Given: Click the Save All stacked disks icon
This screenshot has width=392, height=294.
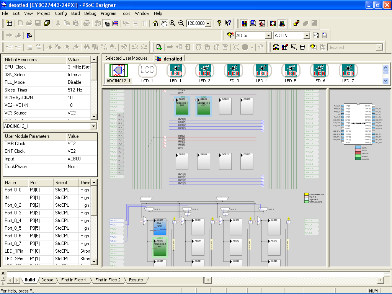Looking at the screenshot, I should click(x=47, y=23).
